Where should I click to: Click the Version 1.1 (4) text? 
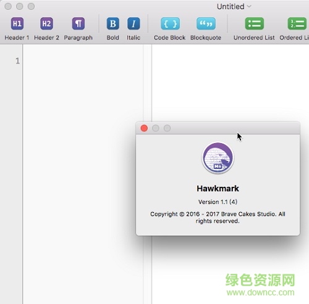(218, 202)
